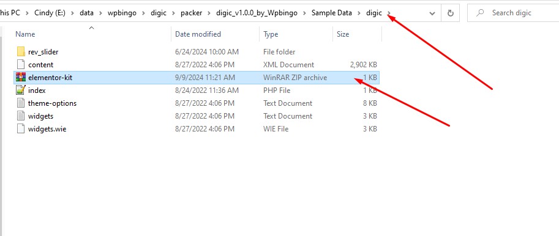Sort files by the Size column
Screen dimensions: 559x236
point(343,34)
